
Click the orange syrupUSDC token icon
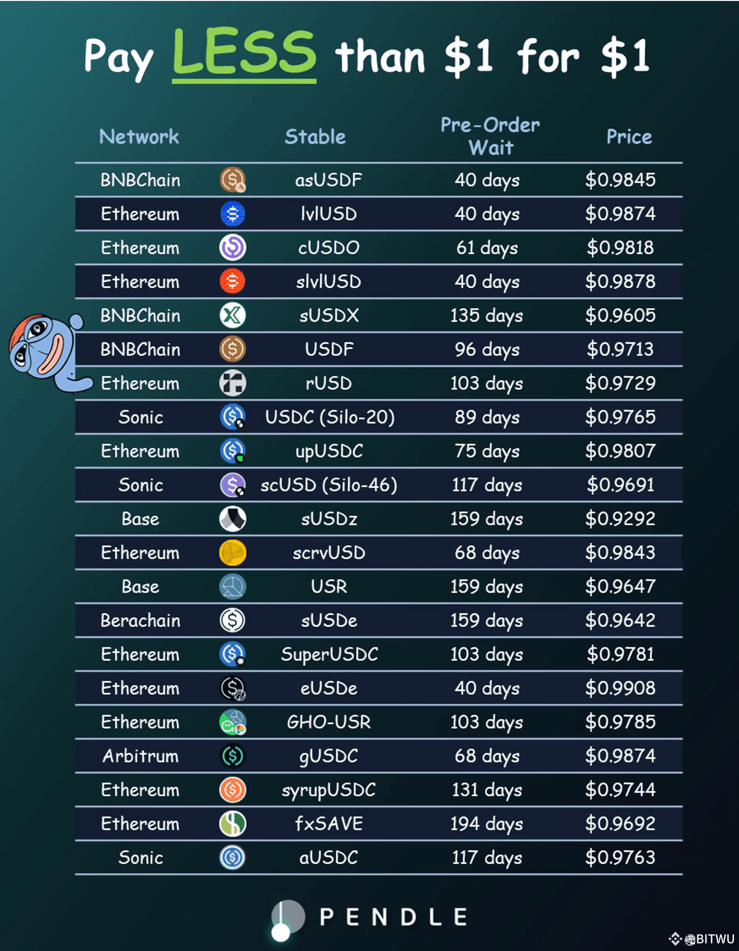pos(233,790)
